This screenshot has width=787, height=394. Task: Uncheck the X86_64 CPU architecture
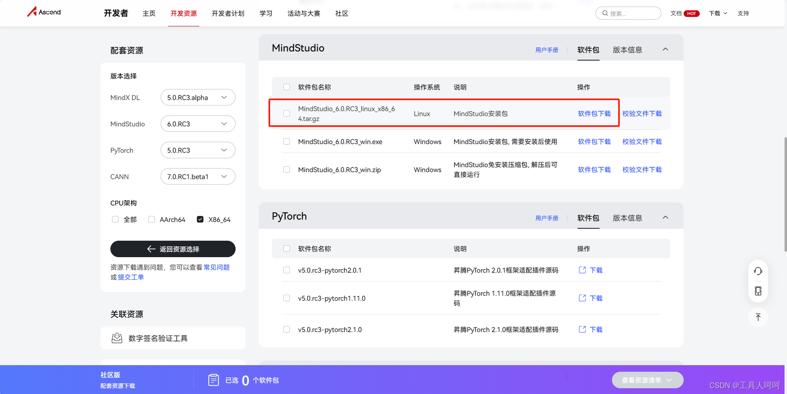(200, 219)
